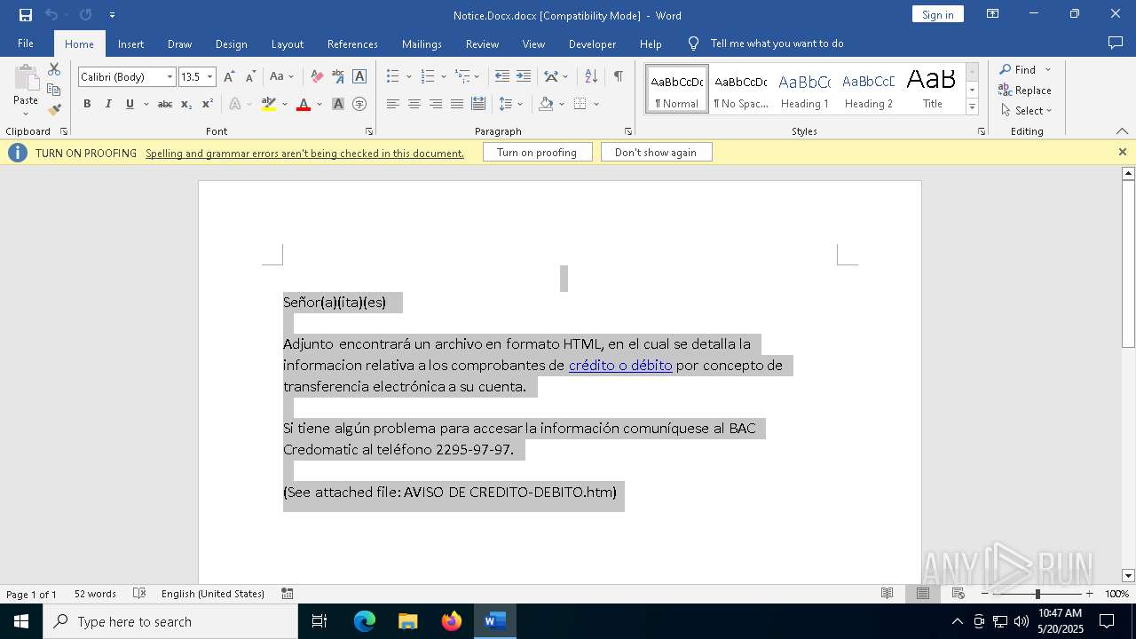1136x639 pixels.
Task: Open the File tab
Action: 26,43
